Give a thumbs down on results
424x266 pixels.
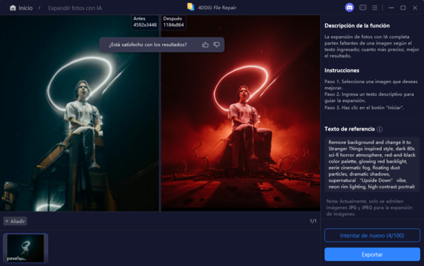[x=216, y=45]
